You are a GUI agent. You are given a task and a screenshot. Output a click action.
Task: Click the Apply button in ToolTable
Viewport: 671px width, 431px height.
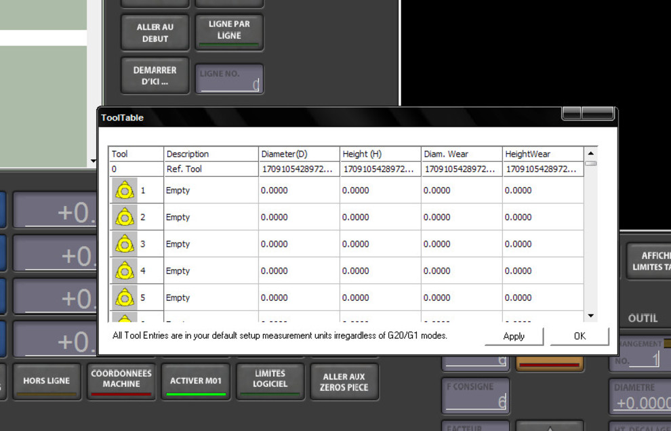click(514, 336)
